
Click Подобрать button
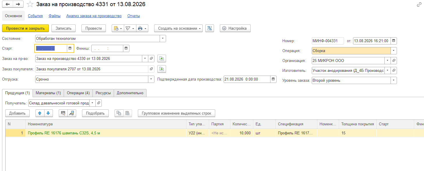click(95, 113)
